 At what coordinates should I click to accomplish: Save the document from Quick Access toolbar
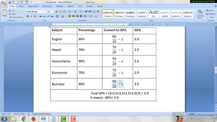9,2
